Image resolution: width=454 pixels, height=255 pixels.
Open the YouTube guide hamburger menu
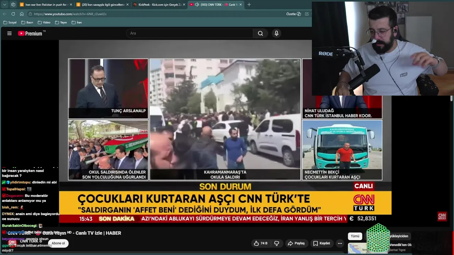click(10, 33)
